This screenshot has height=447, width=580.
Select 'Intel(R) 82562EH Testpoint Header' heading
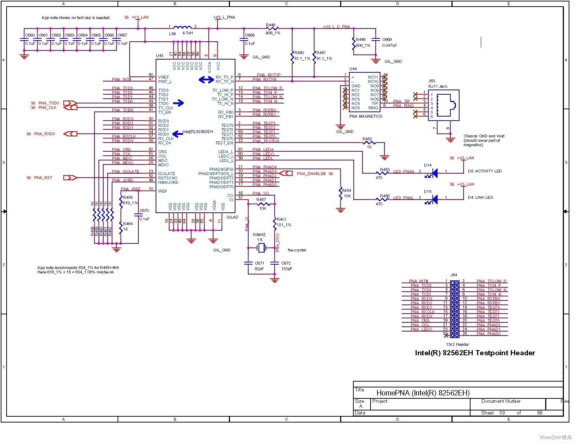click(x=475, y=353)
